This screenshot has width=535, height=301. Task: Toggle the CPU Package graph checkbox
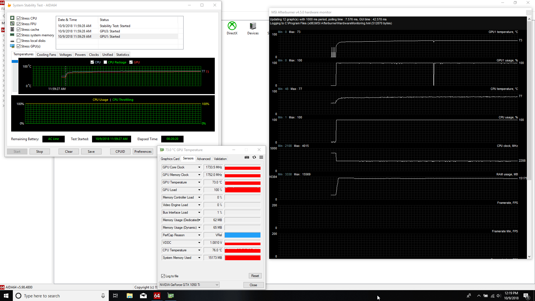pos(105,62)
